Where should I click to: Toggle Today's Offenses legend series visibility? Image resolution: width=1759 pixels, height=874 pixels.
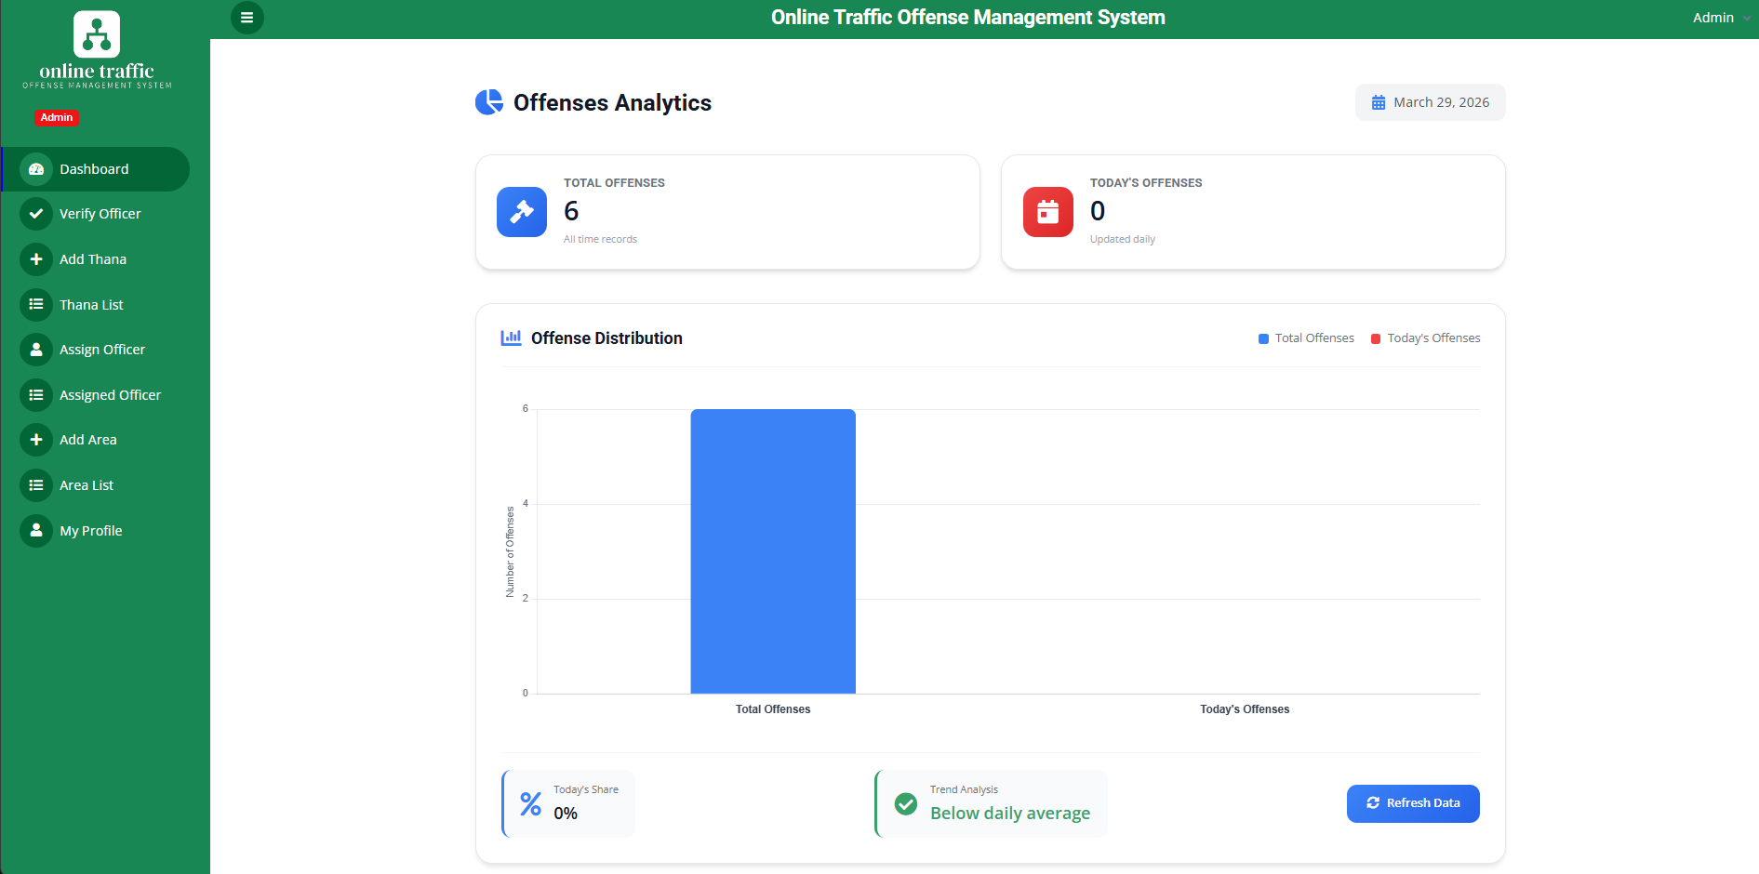(x=1425, y=338)
